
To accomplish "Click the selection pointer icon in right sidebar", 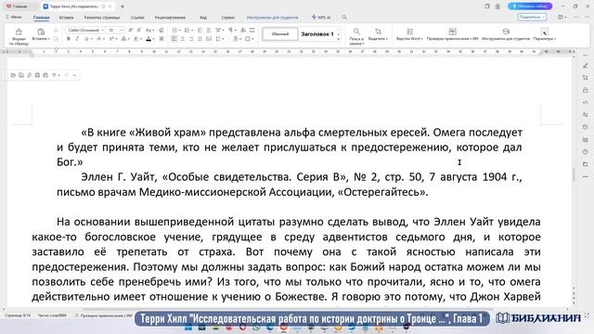I will [x=586, y=78].
